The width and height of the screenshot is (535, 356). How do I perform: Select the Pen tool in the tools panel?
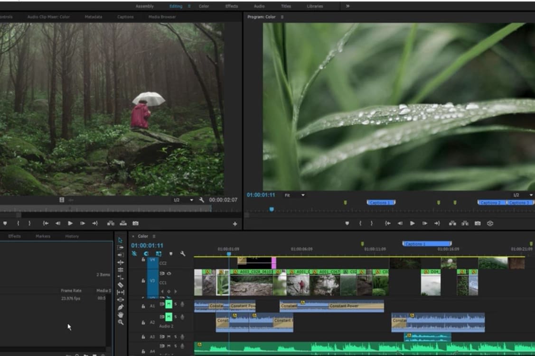click(121, 307)
